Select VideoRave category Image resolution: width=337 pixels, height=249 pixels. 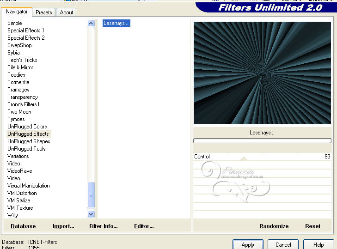coord(19,171)
